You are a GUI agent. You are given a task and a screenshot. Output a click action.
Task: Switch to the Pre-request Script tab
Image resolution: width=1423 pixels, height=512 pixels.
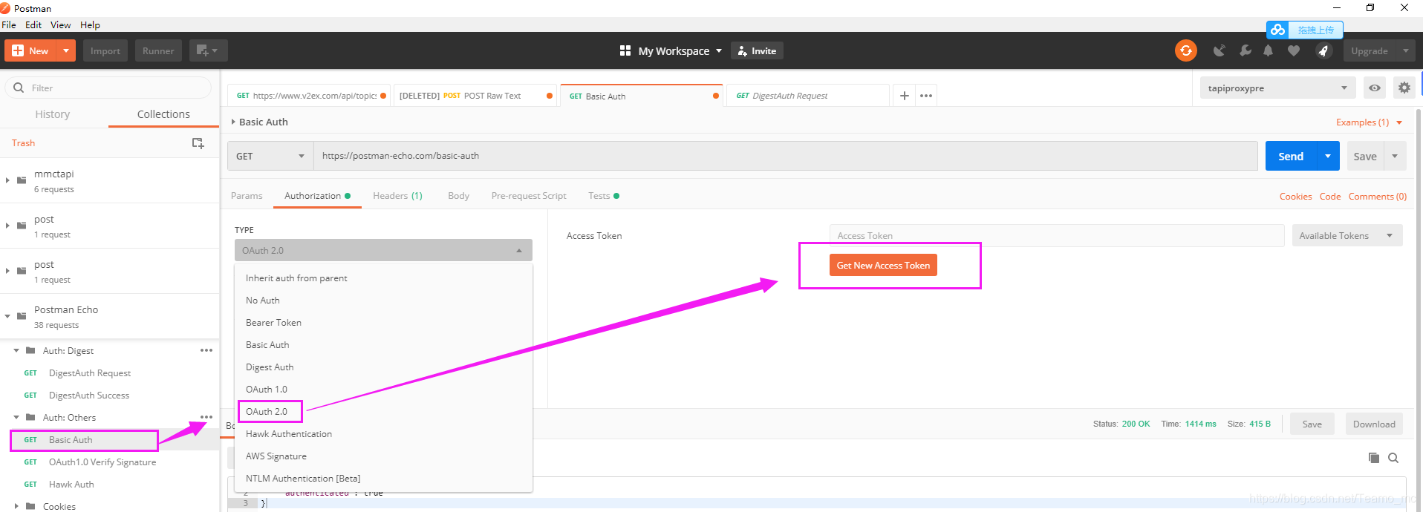tap(529, 196)
